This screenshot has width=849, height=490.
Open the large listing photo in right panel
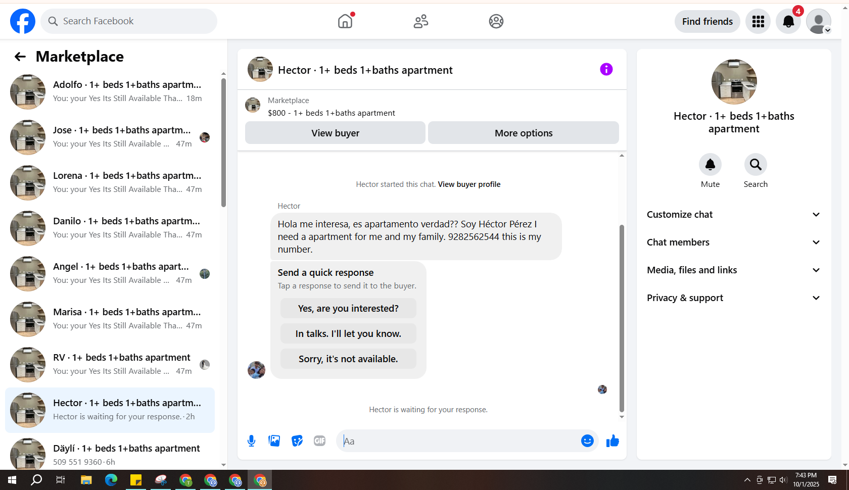734,82
